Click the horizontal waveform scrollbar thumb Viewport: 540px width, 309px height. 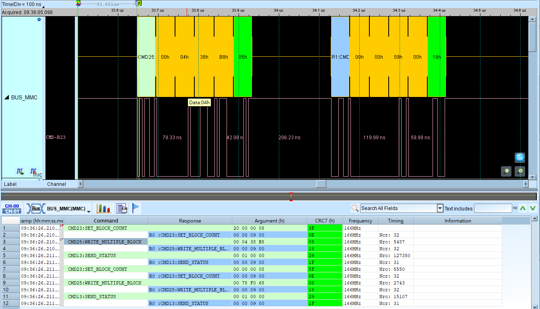click(x=321, y=184)
